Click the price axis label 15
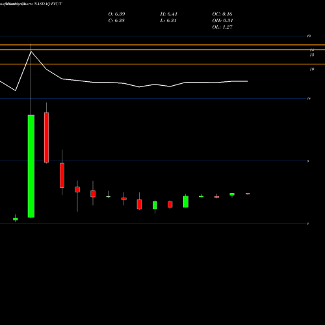 click(x=312, y=55)
